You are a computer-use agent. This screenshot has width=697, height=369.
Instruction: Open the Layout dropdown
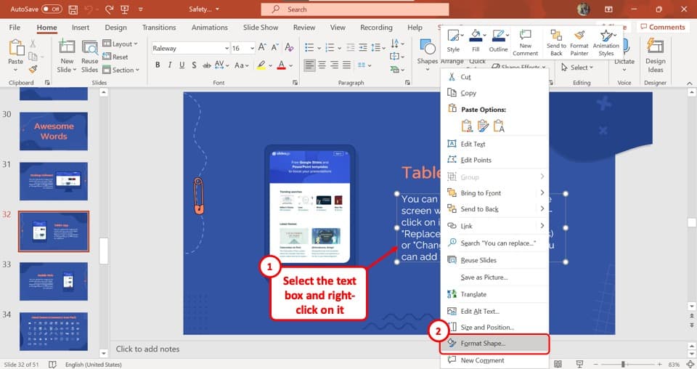tap(120, 44)
